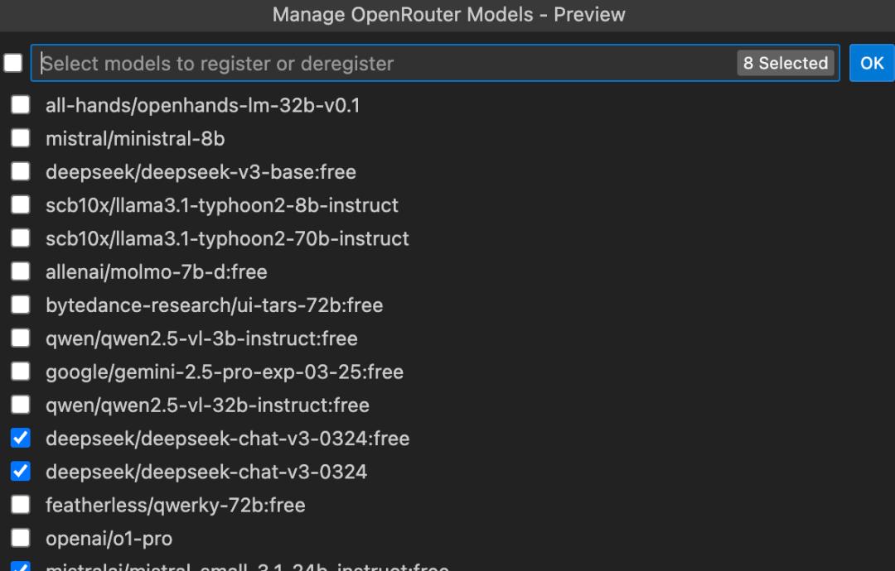Screen dimensions: 895x571
Task: Click the OK button
Action: click(x=872, y=63)
